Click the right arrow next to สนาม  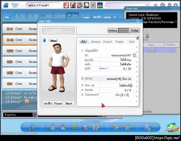coord(115,17)
